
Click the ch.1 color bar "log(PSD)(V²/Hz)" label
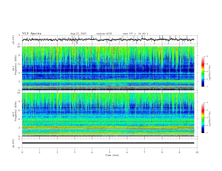coord(210,73)
